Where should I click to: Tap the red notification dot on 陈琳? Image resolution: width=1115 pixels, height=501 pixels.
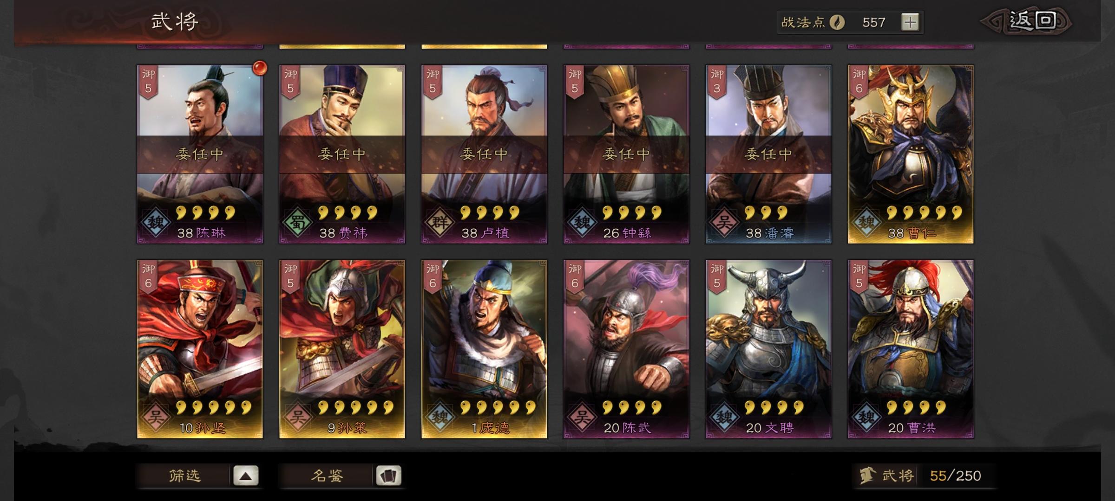260,68
